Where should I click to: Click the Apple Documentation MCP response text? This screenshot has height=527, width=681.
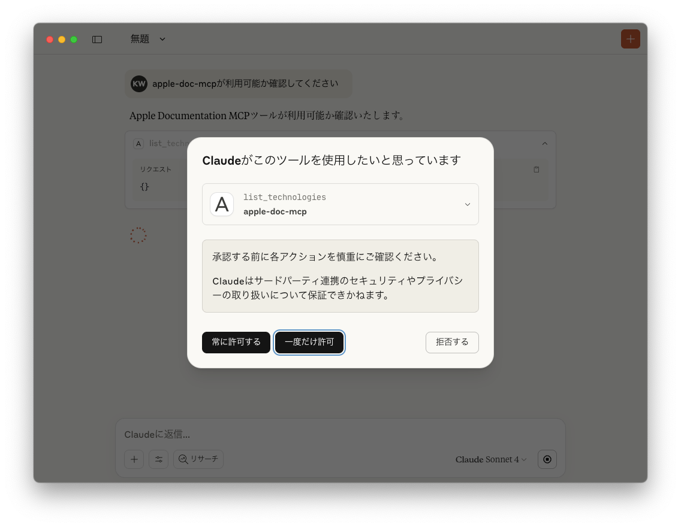coord(267,116)
